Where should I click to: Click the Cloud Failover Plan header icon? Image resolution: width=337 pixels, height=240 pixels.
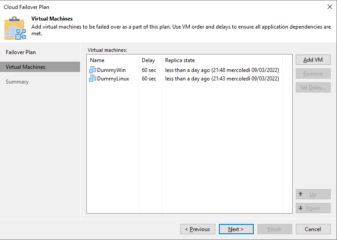point(15,28)
